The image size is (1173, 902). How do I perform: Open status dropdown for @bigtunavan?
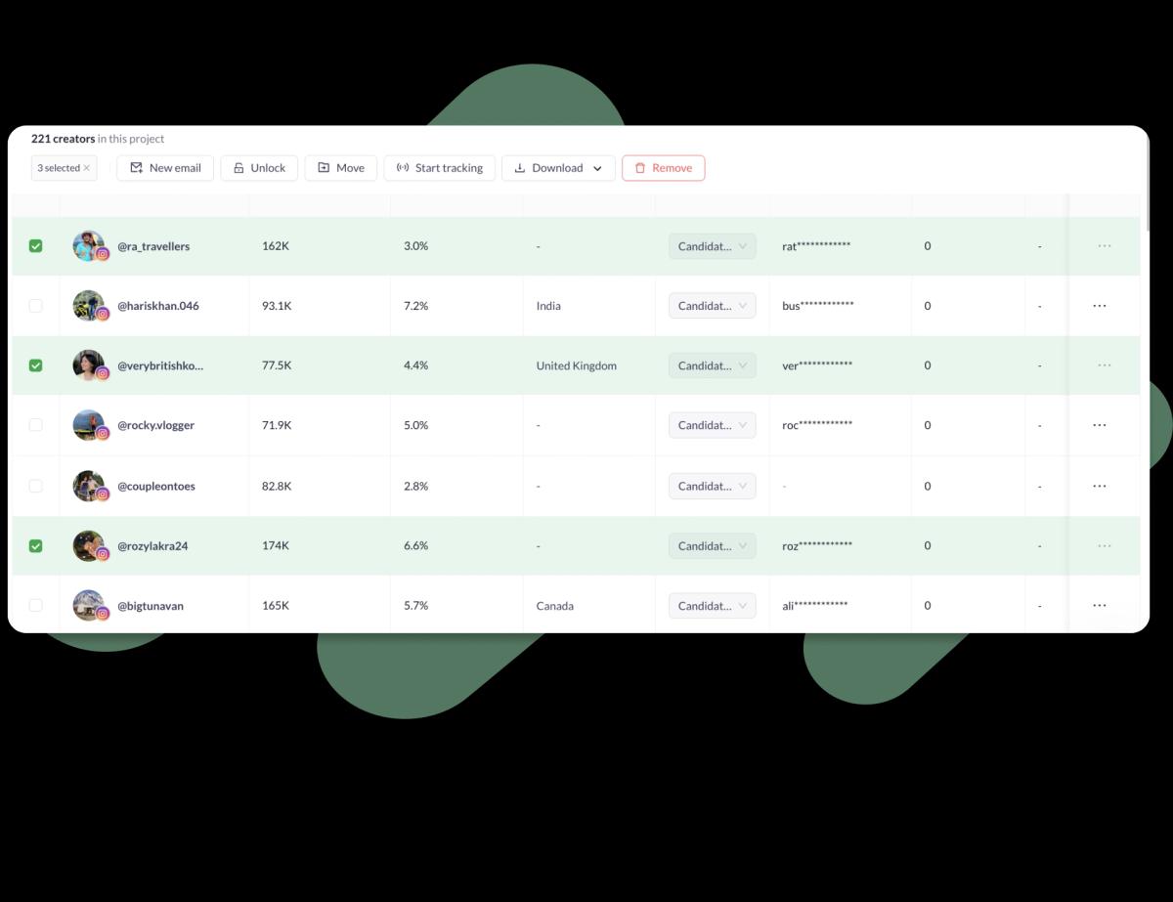point(712,605)
